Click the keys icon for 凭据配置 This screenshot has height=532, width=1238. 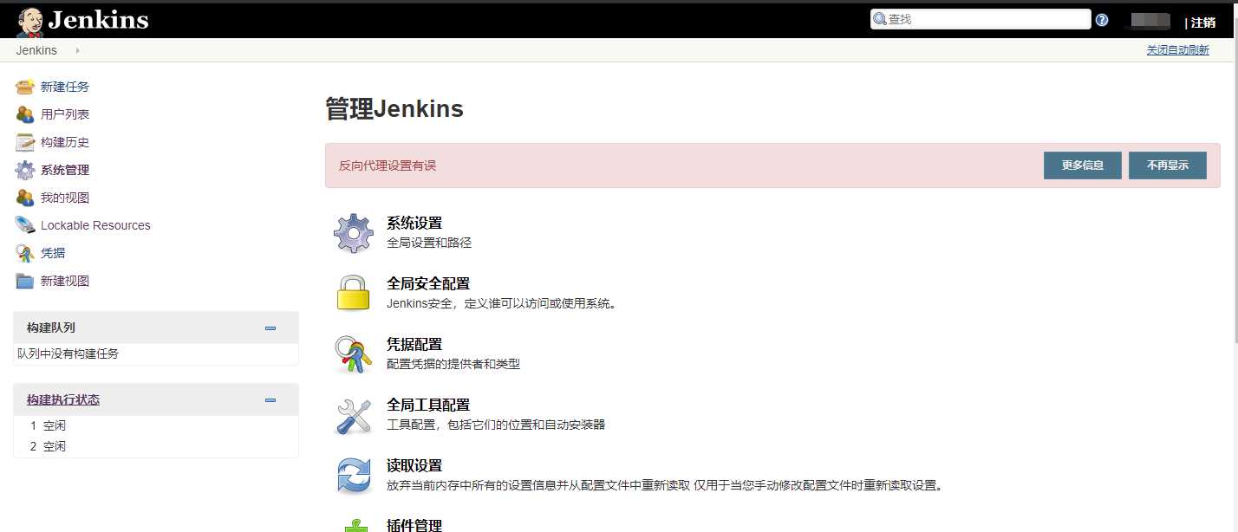[x=354, y=354]
